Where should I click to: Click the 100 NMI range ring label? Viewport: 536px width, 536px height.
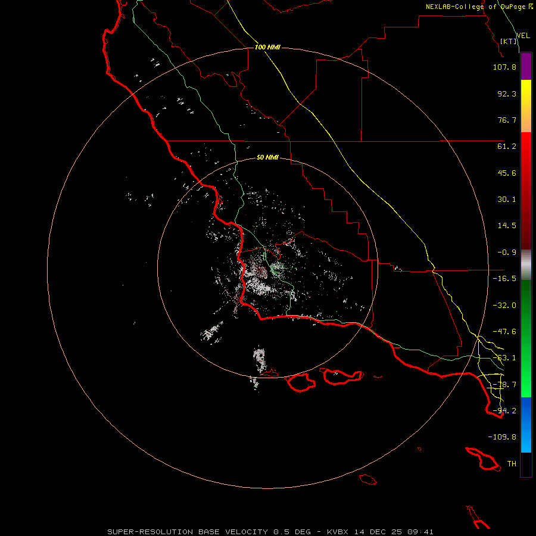(x=267, y=47)
